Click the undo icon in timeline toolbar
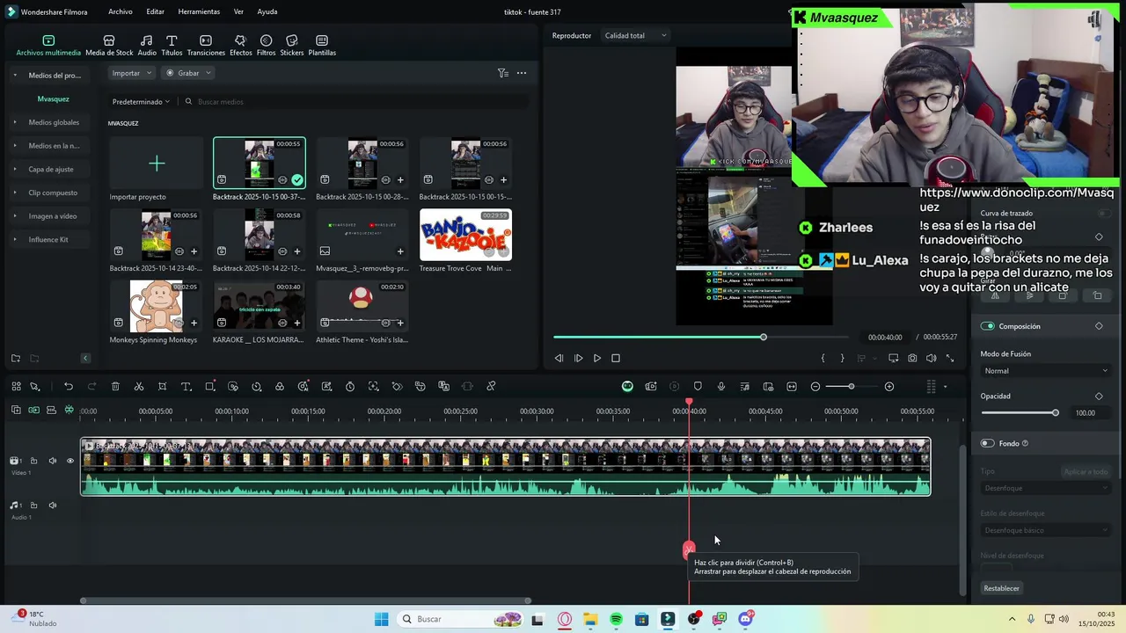1126x633 pixels. click(x=68, y=387)
